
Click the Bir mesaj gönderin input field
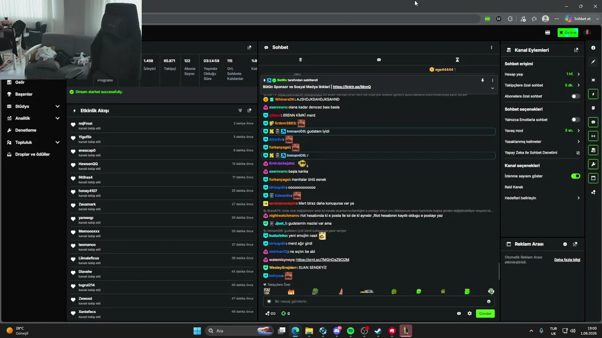click(x=379, y=301)
